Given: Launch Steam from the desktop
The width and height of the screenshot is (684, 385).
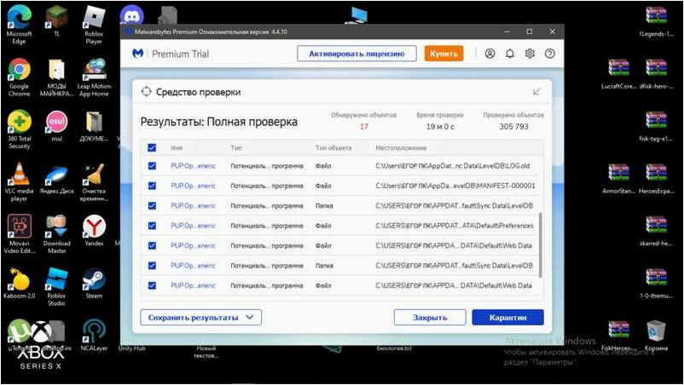Looking at the screenshot, I should coord(94,283).
